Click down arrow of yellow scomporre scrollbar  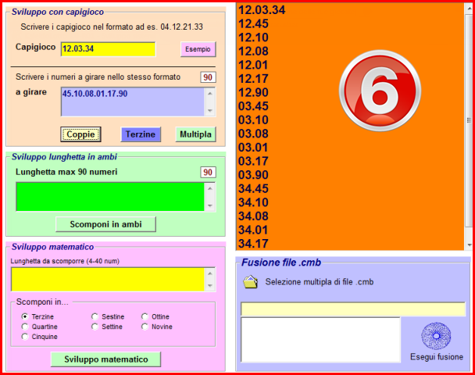(x=210, y=285)
